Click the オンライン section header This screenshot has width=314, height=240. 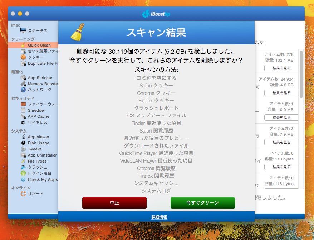point(21,188)
